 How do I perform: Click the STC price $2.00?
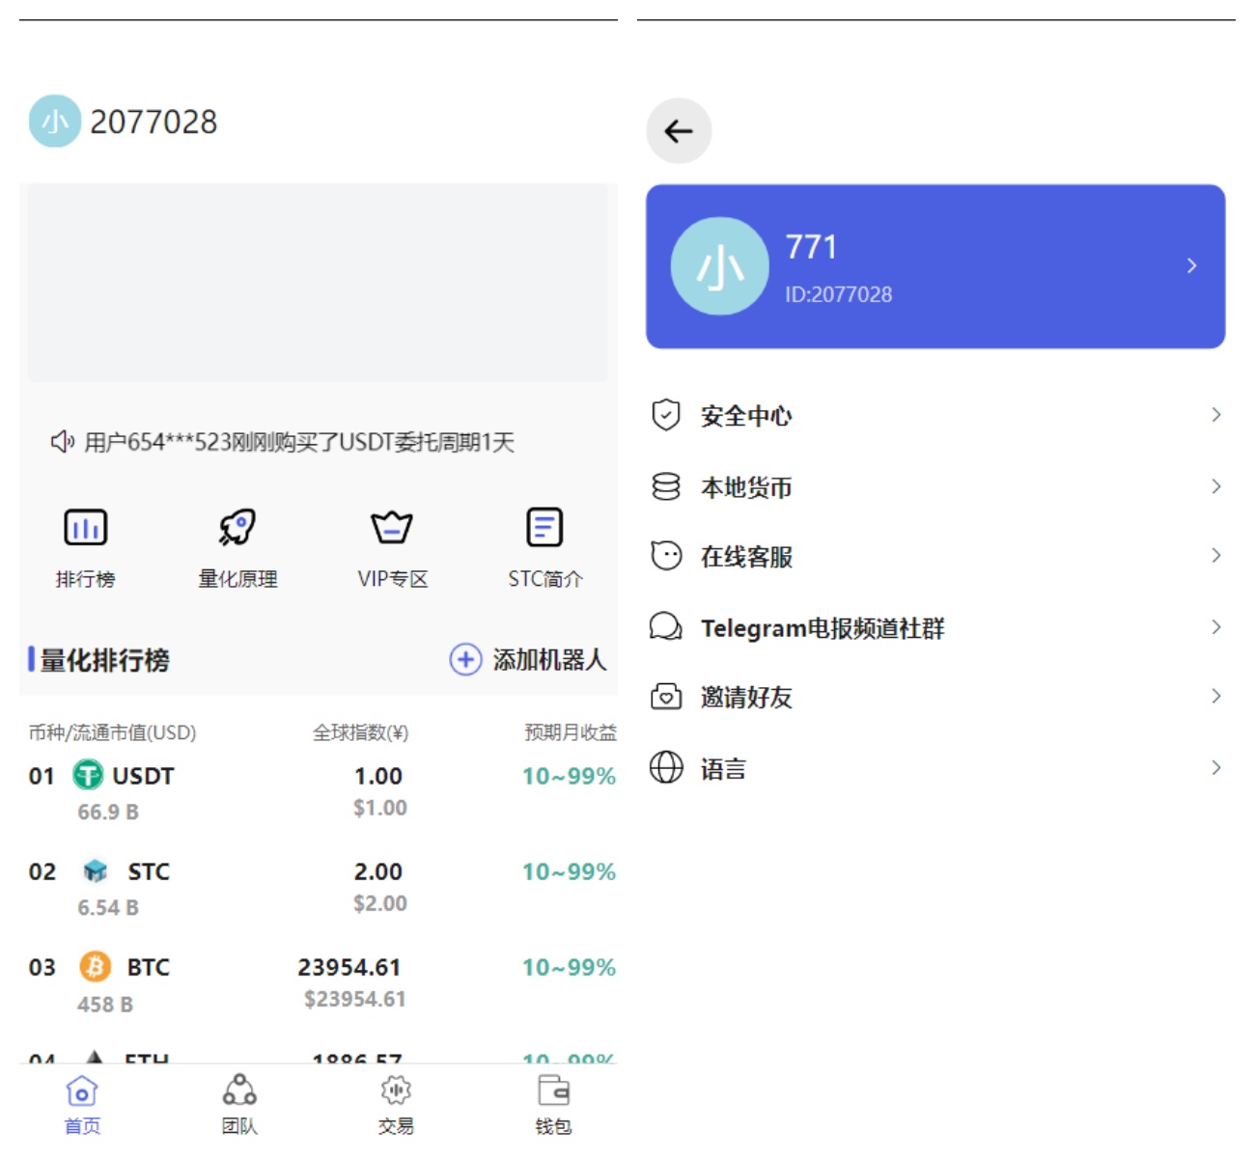[x=379, y=903]
